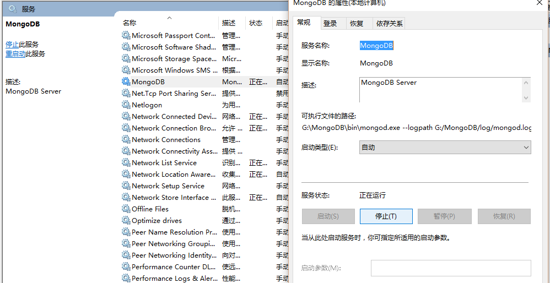Click gear icon for Microsoft Passport Container service
Viewport: 550px width, 283px height.
[x=126, y=35]
